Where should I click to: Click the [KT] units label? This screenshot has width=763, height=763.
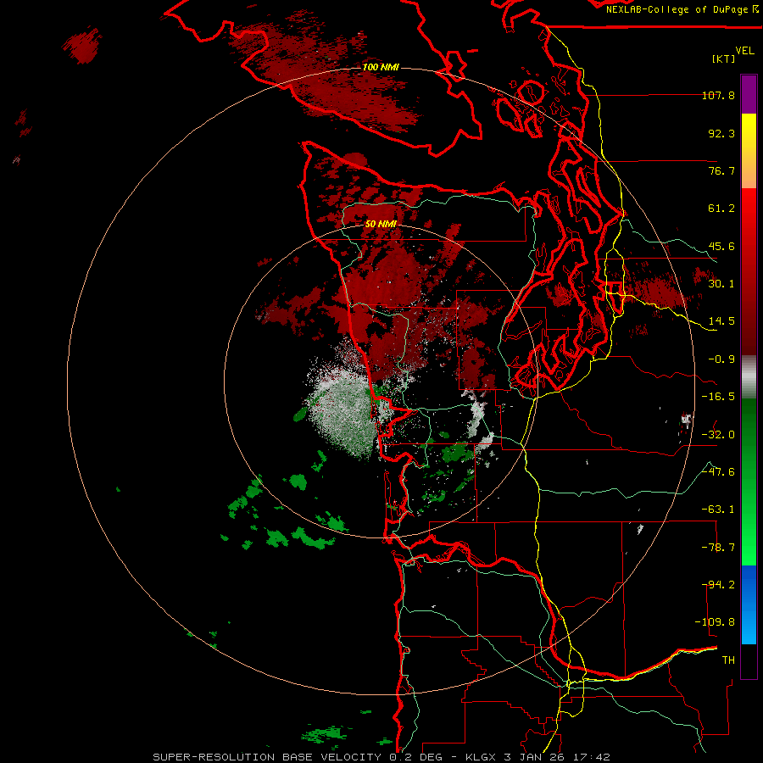point(724,58)
